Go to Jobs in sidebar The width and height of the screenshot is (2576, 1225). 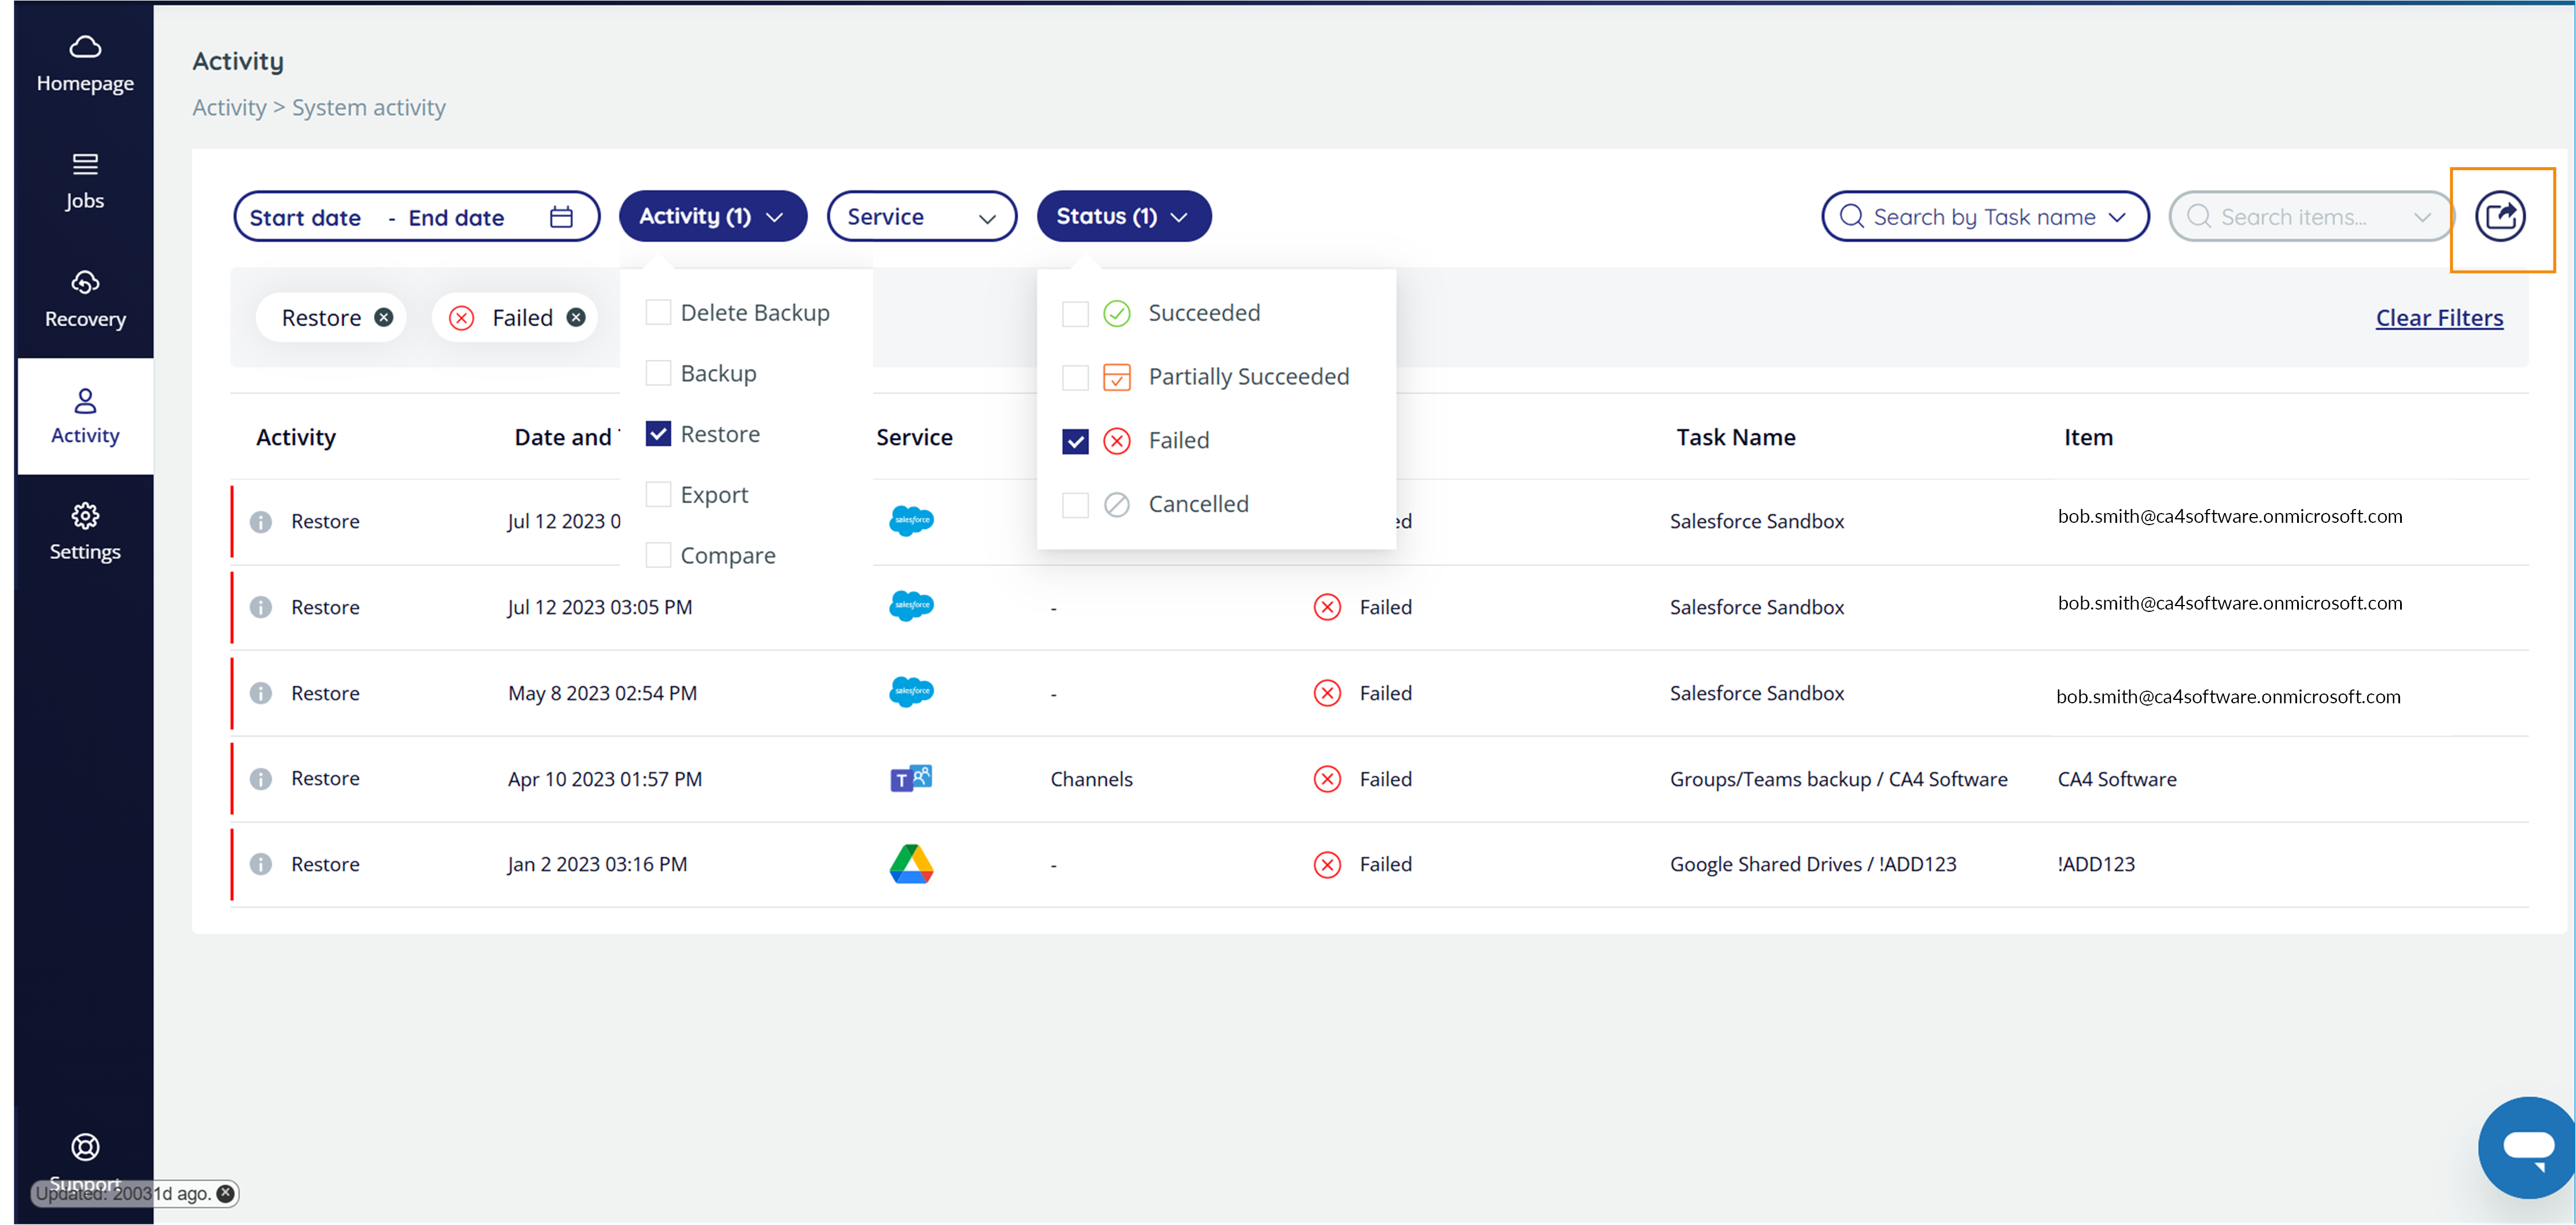[85, 181]
